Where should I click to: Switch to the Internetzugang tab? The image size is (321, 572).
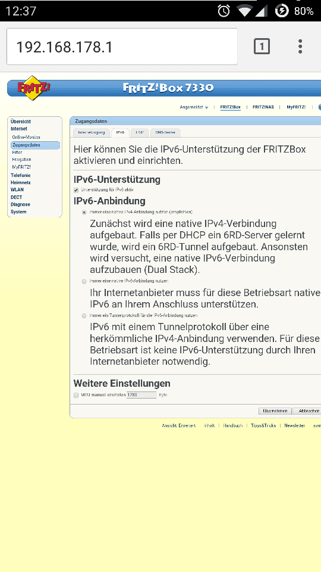92,132
